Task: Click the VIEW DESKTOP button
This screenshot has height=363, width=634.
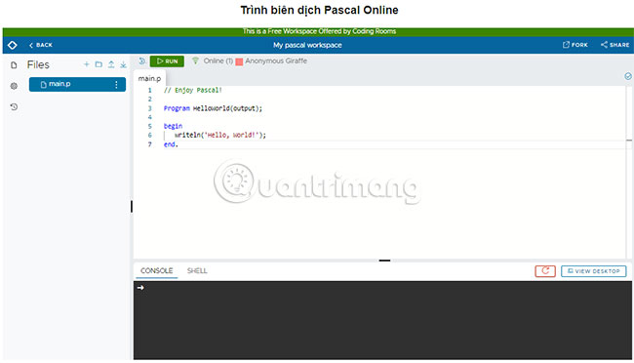Action: pos(594,271)
